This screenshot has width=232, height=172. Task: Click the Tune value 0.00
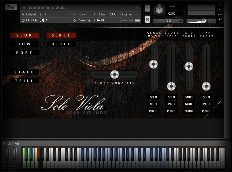coord(171,13)
